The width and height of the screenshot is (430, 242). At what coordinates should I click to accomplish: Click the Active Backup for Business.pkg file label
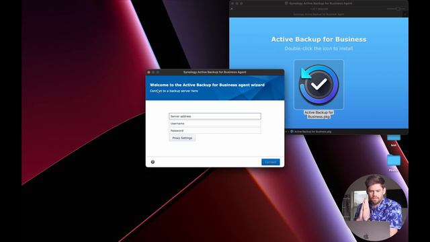tap(318, 114)
